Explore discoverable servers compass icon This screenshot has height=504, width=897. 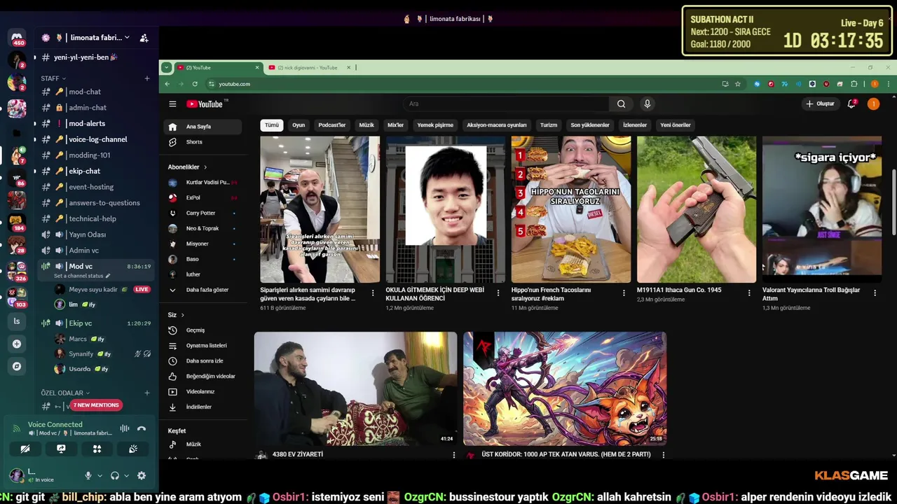tap(17, 366)
